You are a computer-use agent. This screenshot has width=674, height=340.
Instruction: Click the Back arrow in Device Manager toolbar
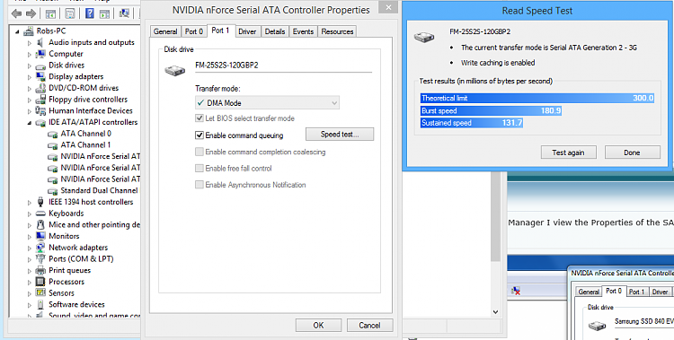[17, 13]
